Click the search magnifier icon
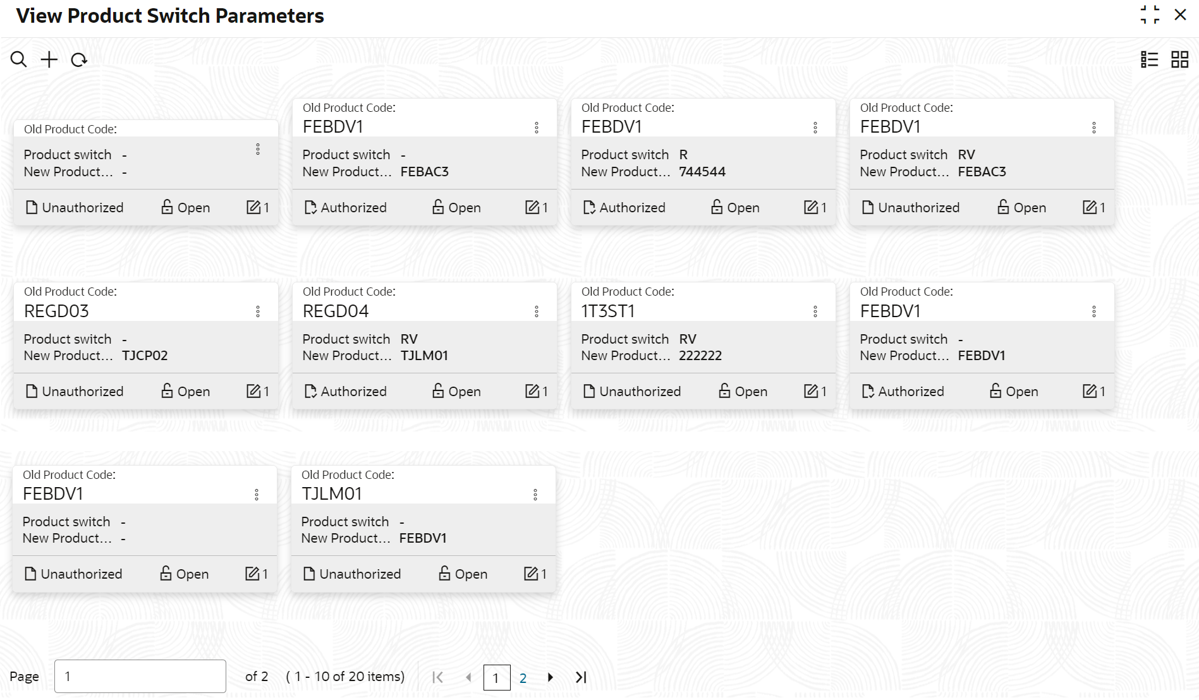1199x700 pixels. tap(18, 59)
